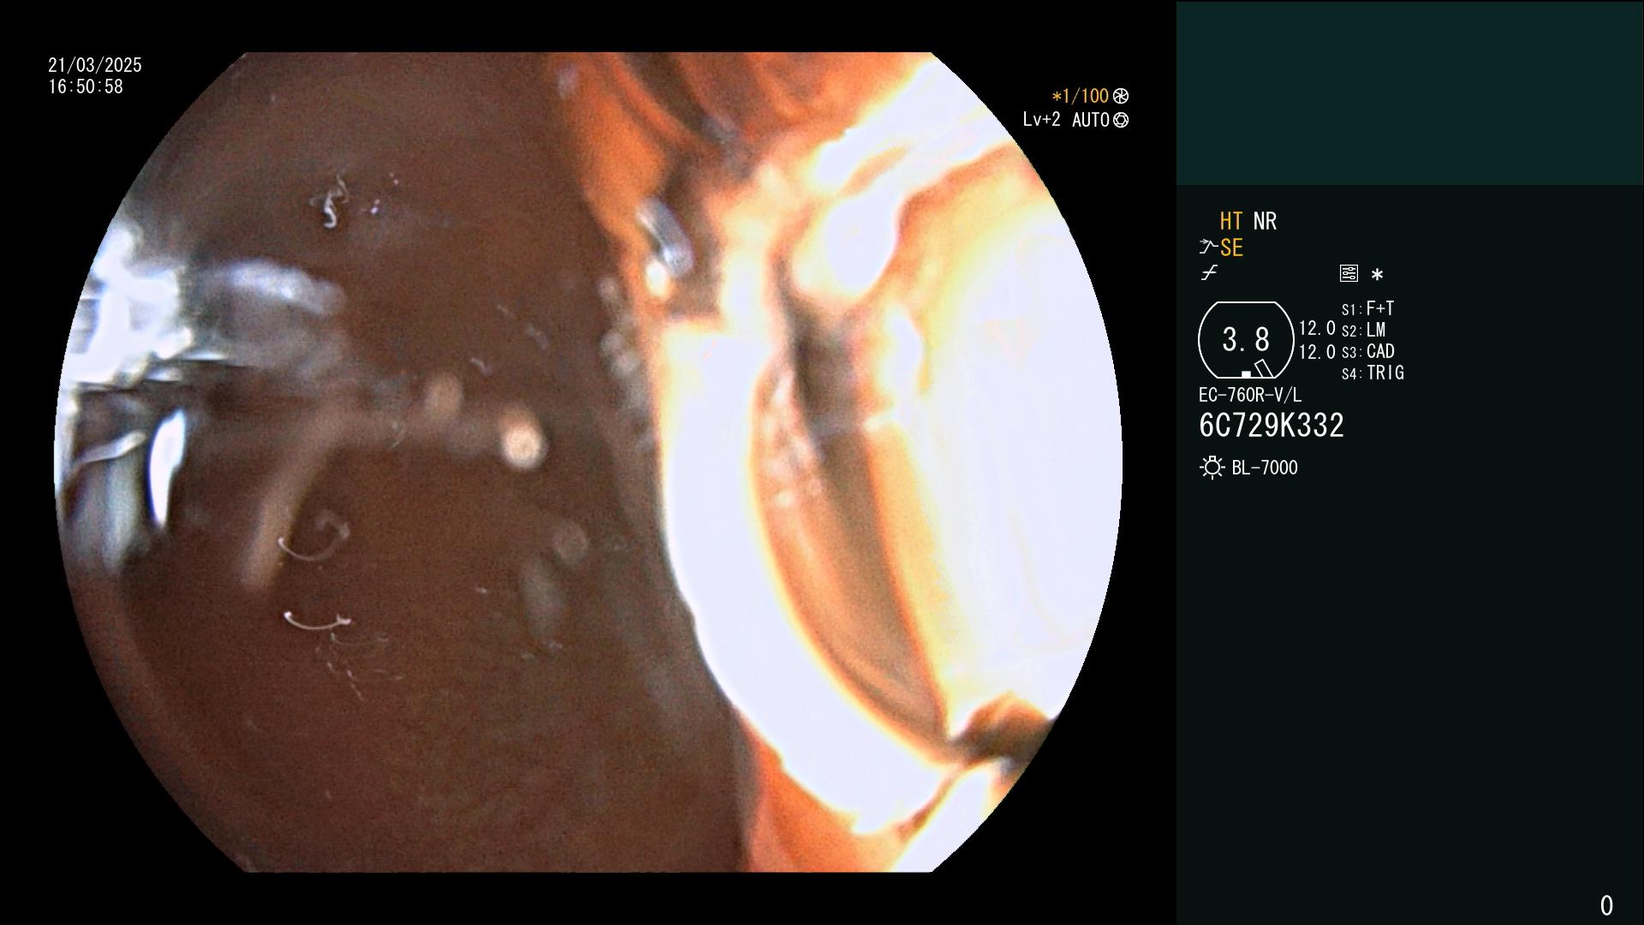This screenshot has height=925, width=1644.
Task: Click the S3: CAD switch assignment
Action: (1368, 351)
